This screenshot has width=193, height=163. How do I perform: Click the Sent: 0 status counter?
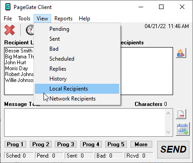[79, 155]
